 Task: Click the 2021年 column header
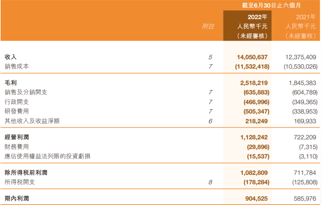(x=306, y=17)
